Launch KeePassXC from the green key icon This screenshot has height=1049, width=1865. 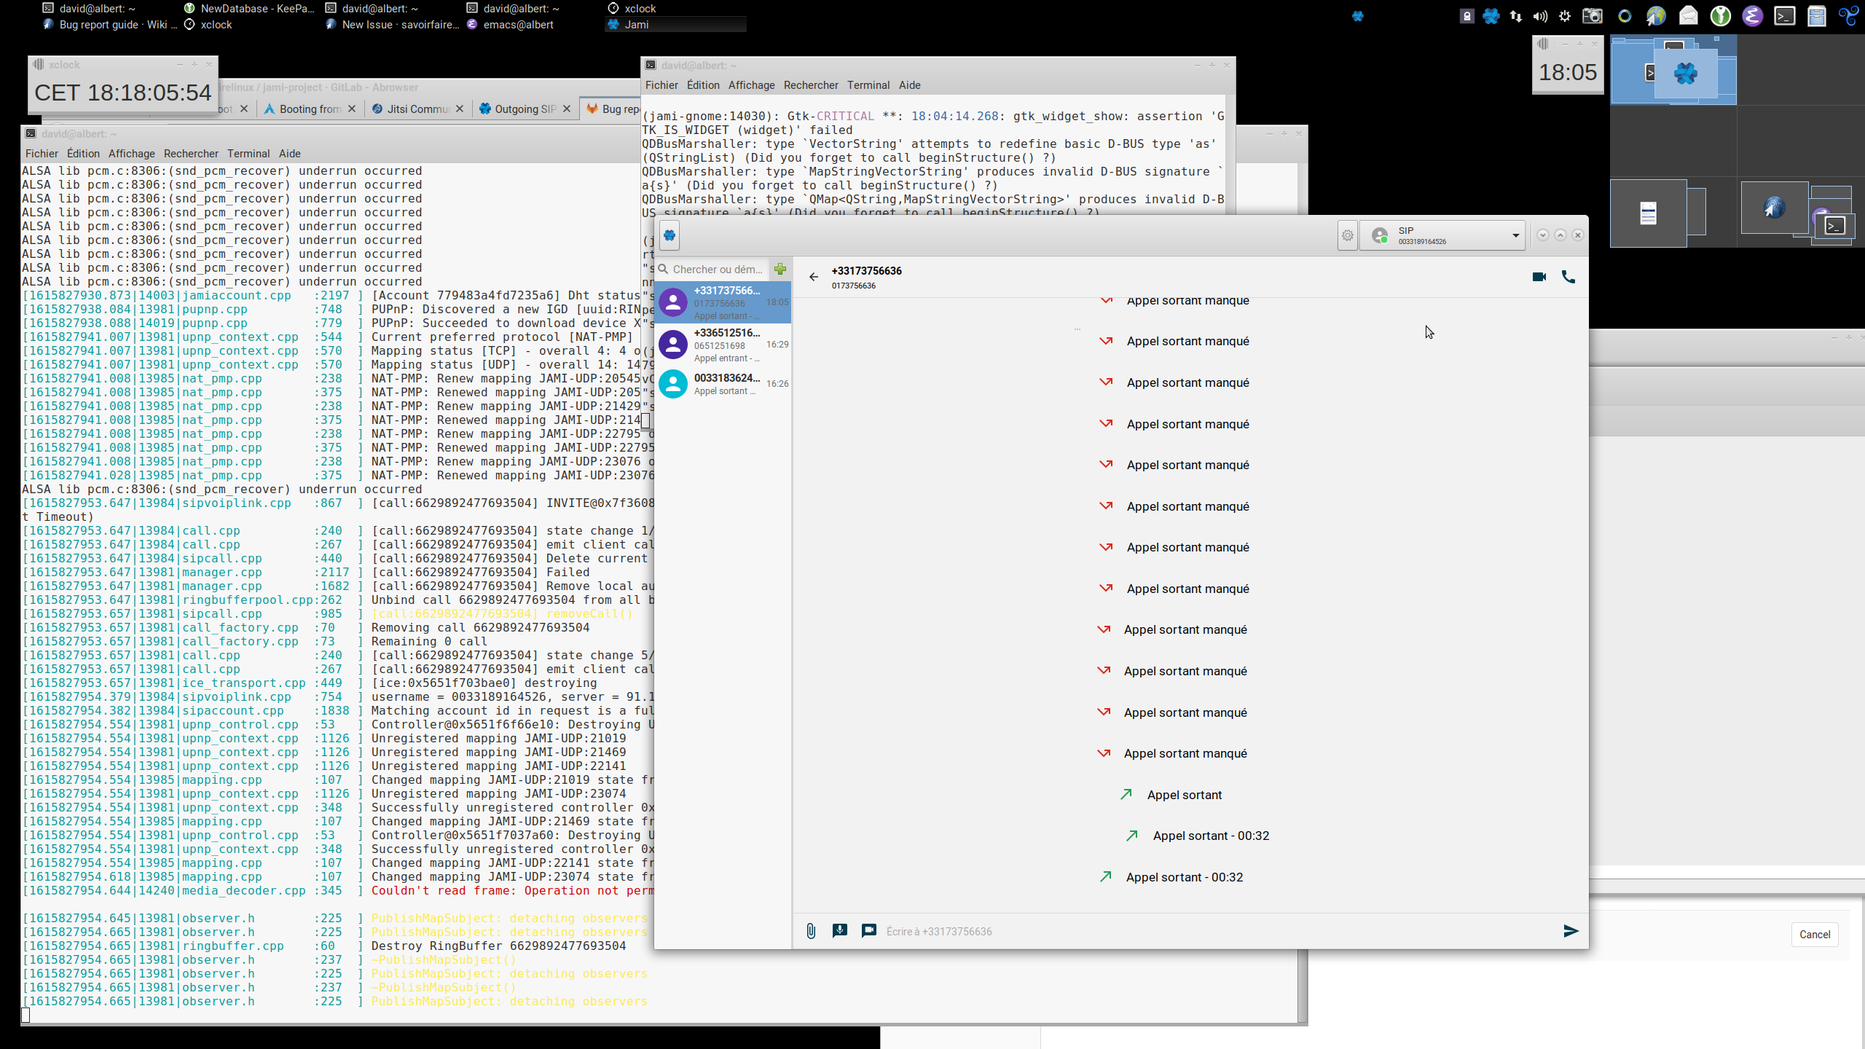click(1720, 15)
